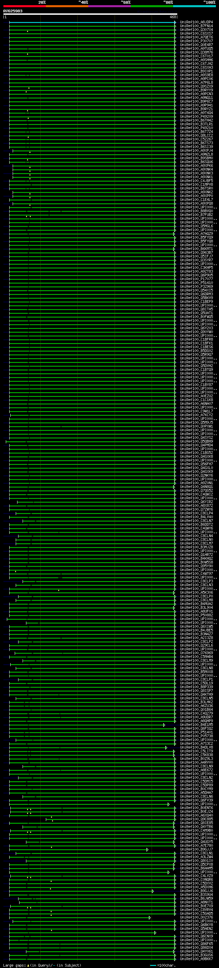
Task: Click the white query sequence bar
Action: (x=90, y=14)
